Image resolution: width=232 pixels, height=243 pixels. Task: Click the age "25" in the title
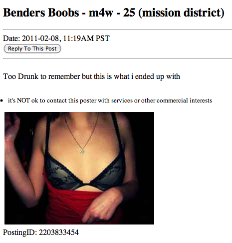tap(129, 12)
